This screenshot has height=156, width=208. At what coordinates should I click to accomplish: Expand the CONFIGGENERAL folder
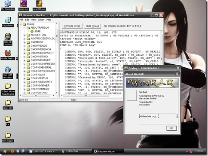point(24,68)
